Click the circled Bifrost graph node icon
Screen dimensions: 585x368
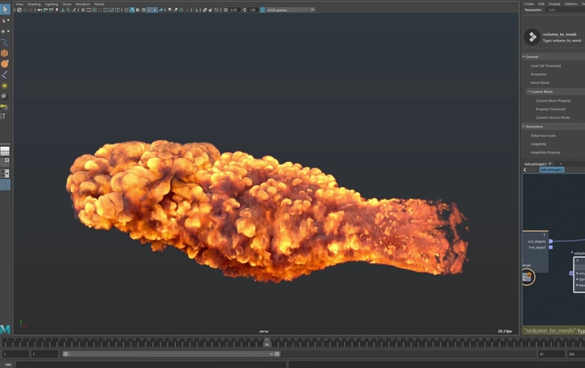click(528, 277)
